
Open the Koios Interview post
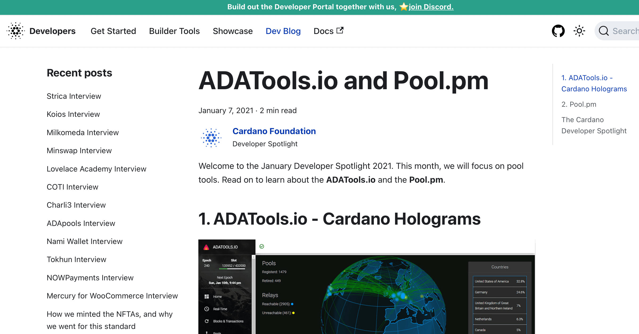coord(73,114)
